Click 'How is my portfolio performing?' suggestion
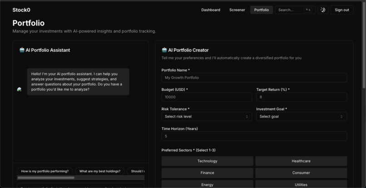 click(x=45, y=171)
